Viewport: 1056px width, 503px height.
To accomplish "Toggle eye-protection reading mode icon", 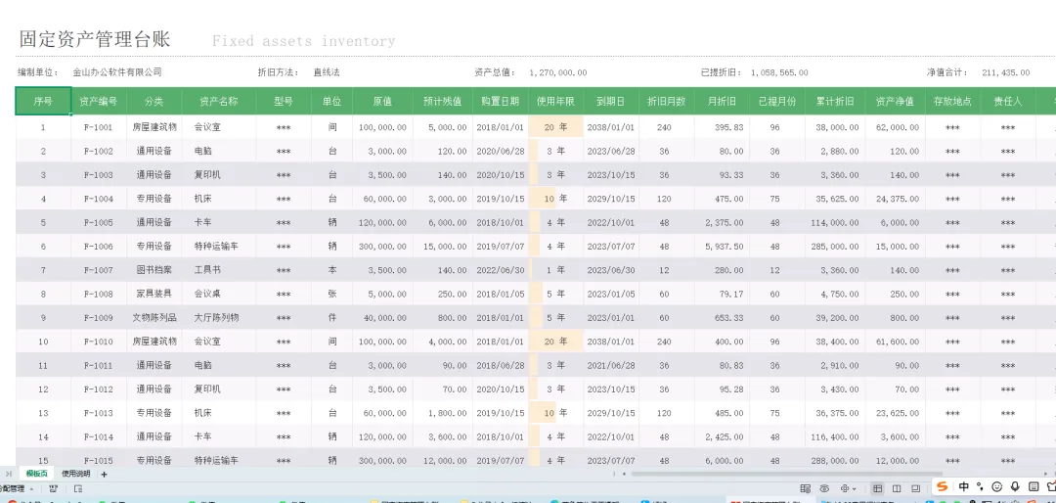I will 824,488.
